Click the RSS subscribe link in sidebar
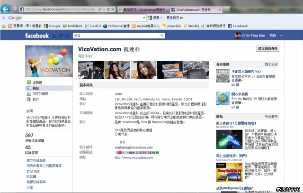The image size is (303, 193). [x=33, y=171]
